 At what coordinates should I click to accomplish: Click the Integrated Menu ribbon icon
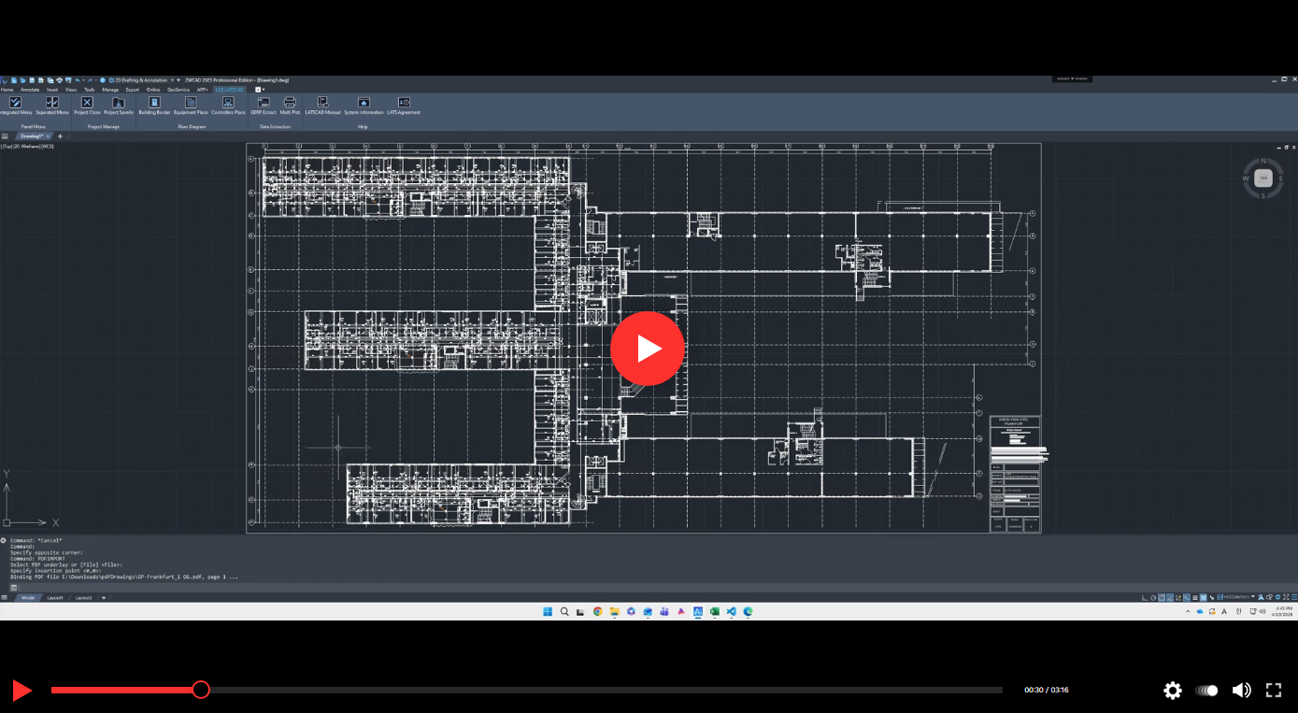tap(15, 103)
